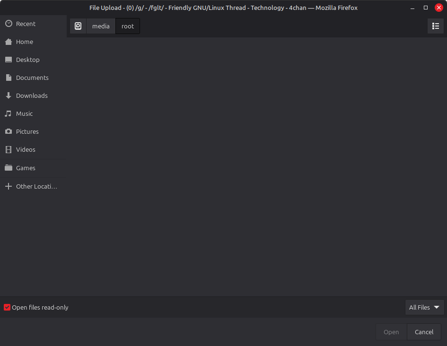Toggle Open files read-only checkbox
This screenshot has height=346, width=447.
(7, 307)
